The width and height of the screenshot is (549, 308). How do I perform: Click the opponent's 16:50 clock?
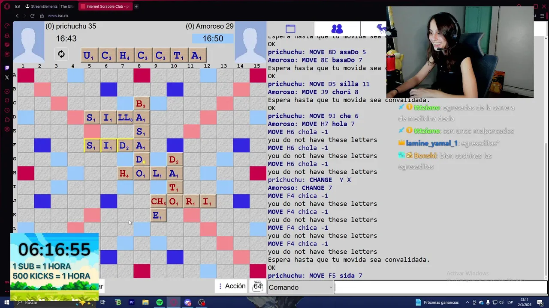tap(213, 38)
